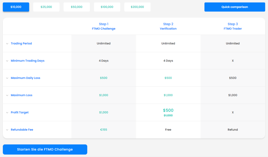The width and height of the screenshot is (268, 157).
Task: Choose the $50,000 account size
Action: point(77,7)
